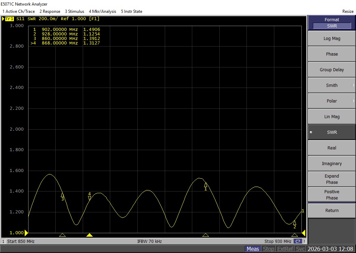Click the C? correction status indicator

(x=298, y=241)
